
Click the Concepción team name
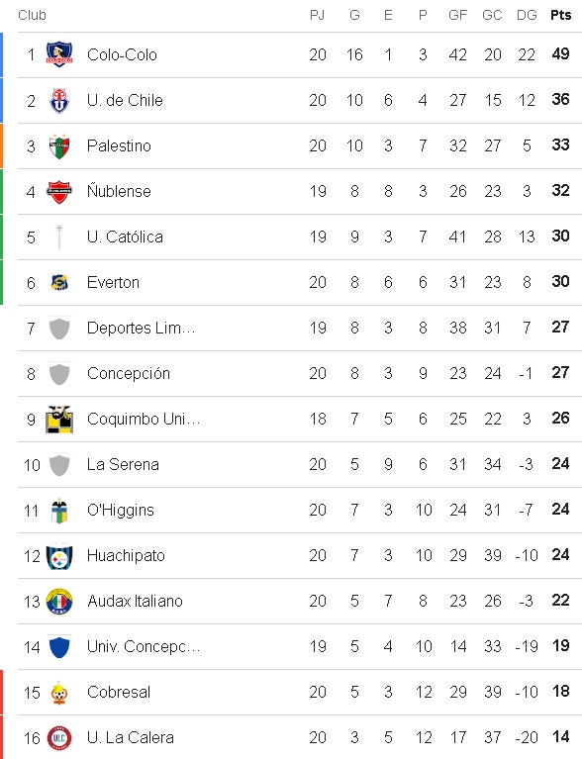[129, 373]
